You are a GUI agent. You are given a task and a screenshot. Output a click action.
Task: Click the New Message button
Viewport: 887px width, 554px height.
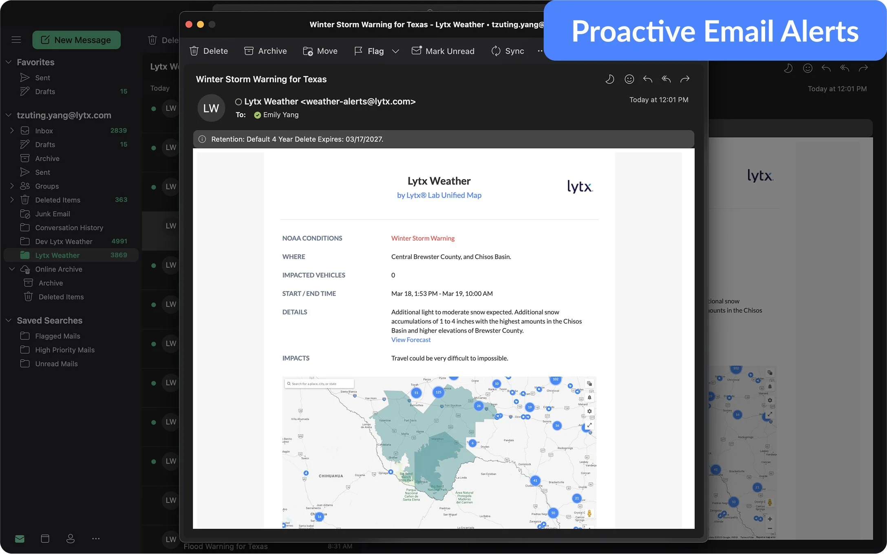coord(76,40)
